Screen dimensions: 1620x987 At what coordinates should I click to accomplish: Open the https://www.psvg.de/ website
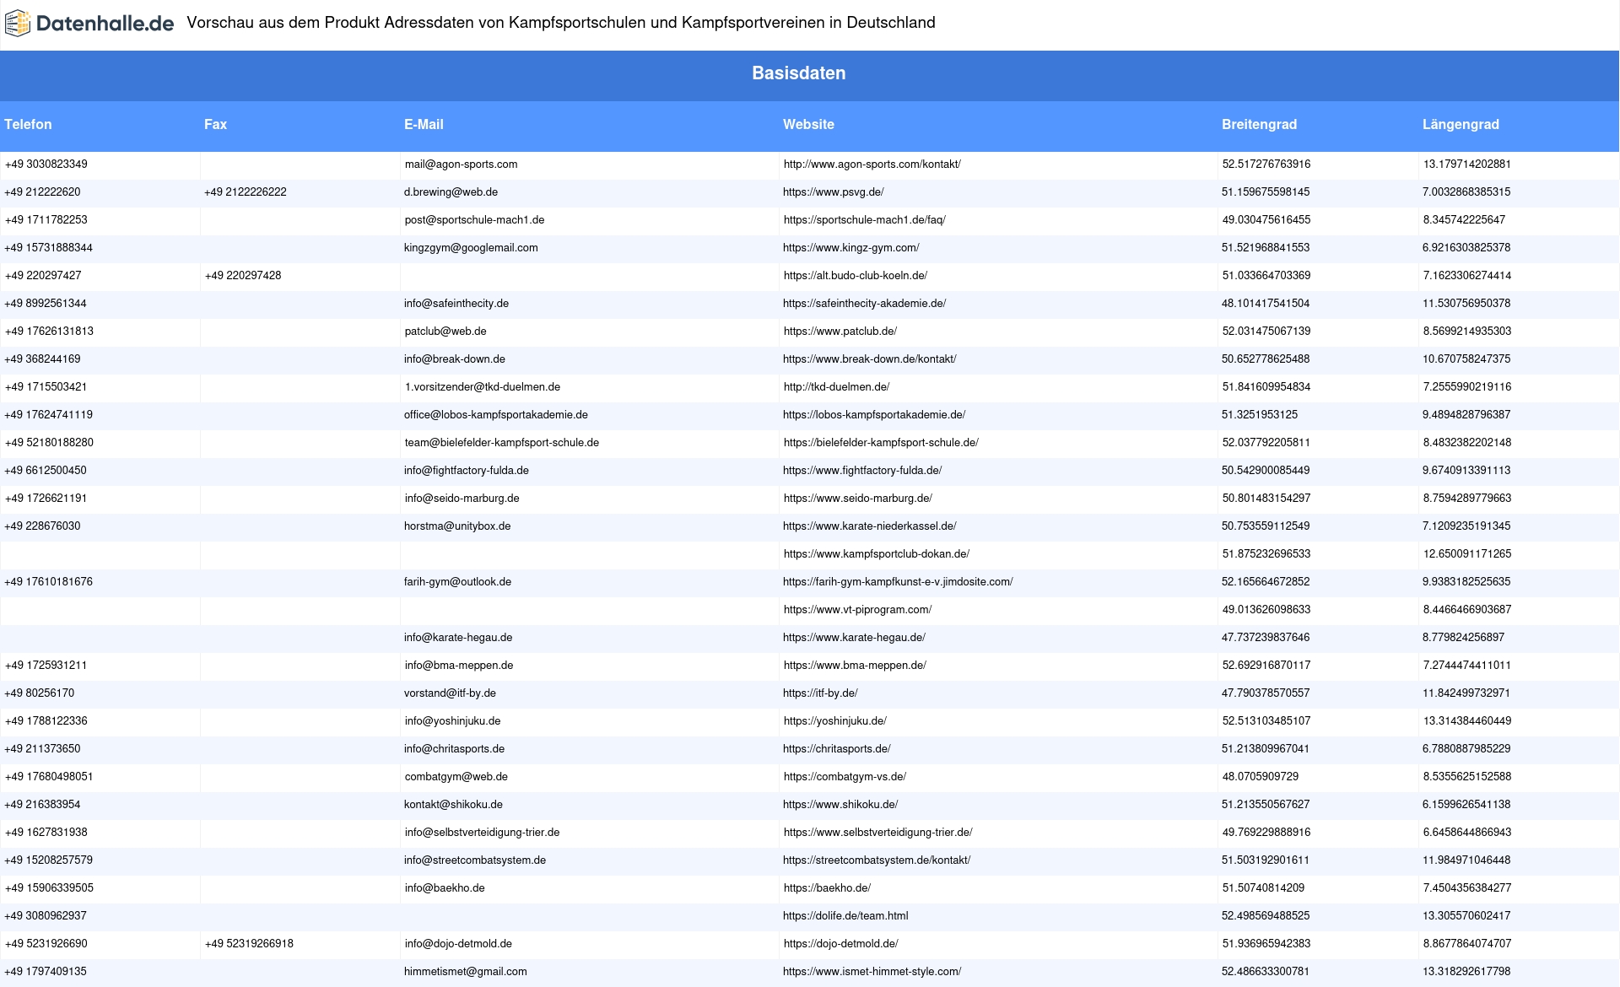pyautogui.click(x=833, y=192)
